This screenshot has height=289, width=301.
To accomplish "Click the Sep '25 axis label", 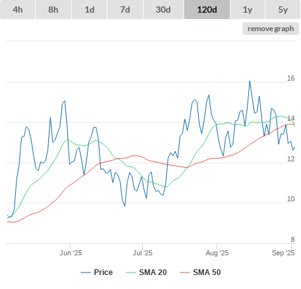I will [283, 253].
